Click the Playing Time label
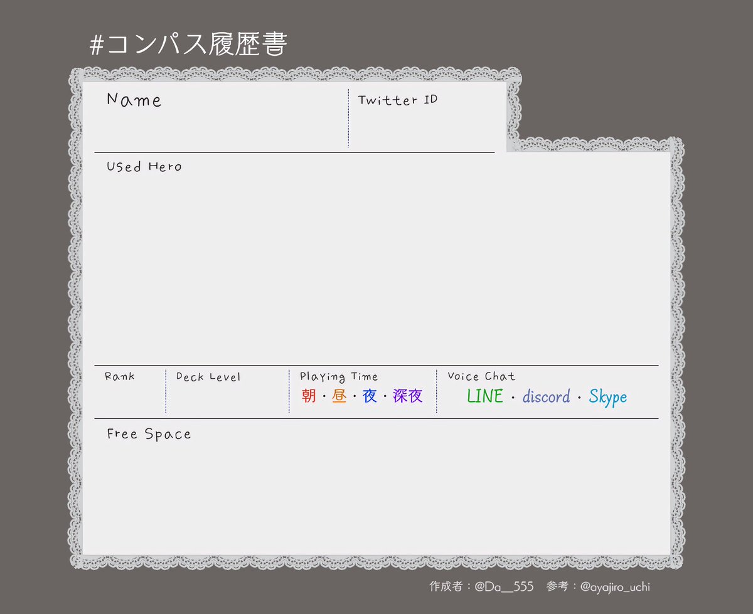 click(x=338, y=376)
